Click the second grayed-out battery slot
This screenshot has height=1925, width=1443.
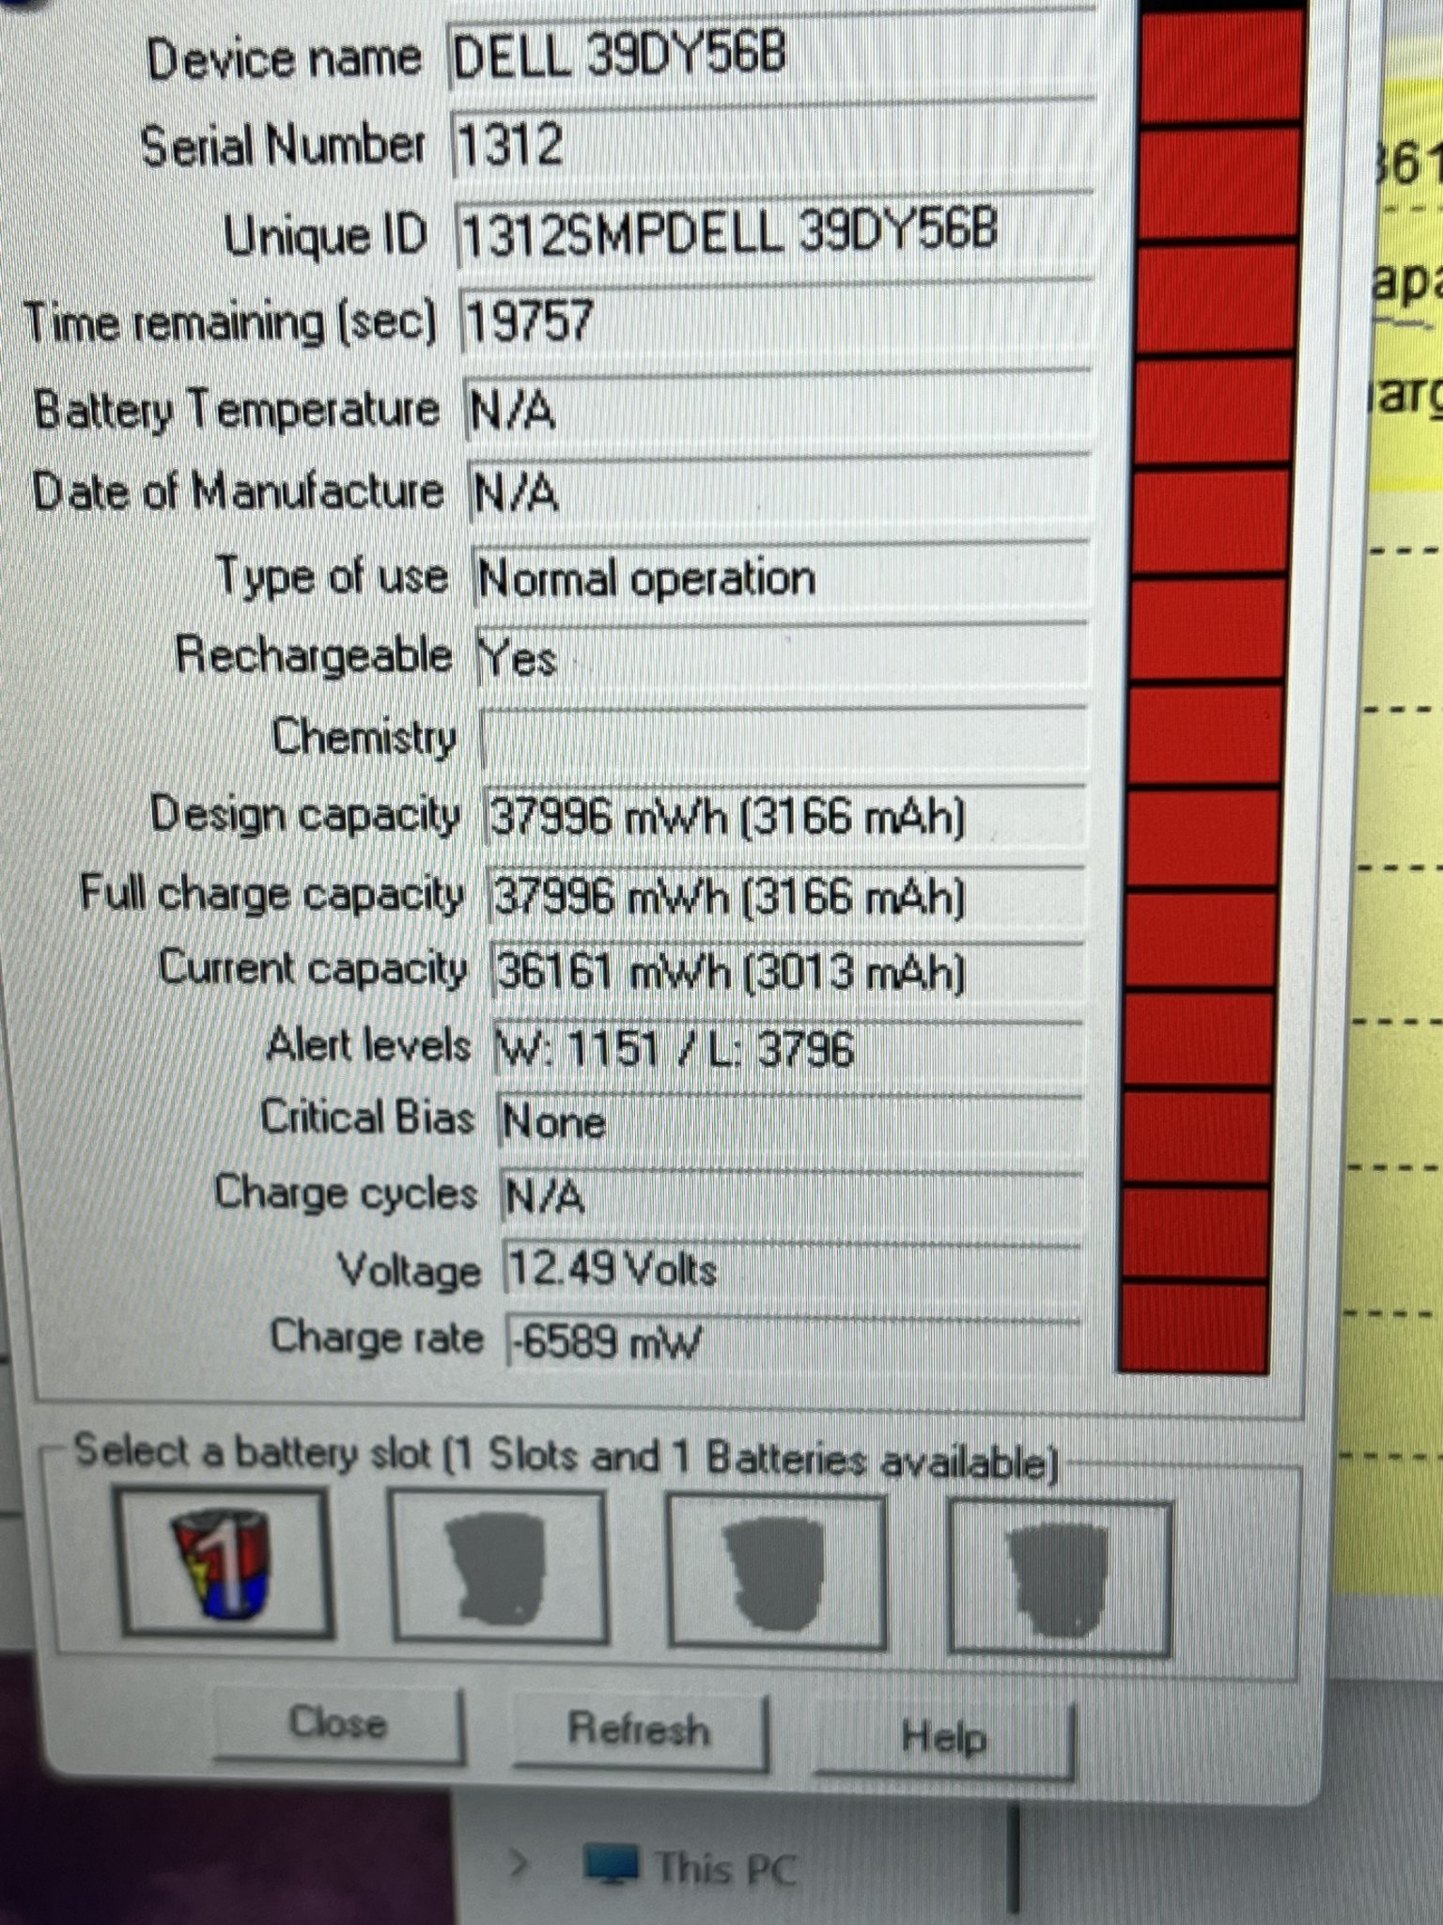coord(498,1571)
